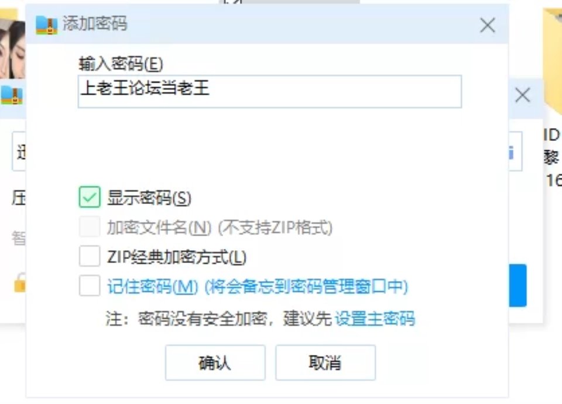Tick the 记住密码 checkbox

click(89, 285)
